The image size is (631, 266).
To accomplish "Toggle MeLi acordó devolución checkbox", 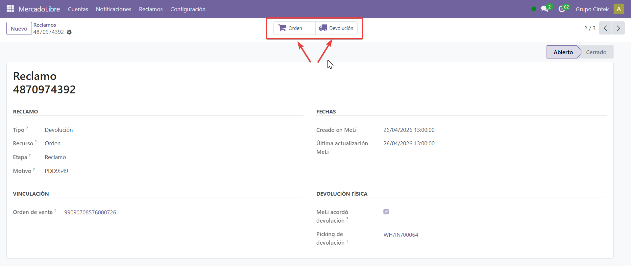I will pos(386,211).
